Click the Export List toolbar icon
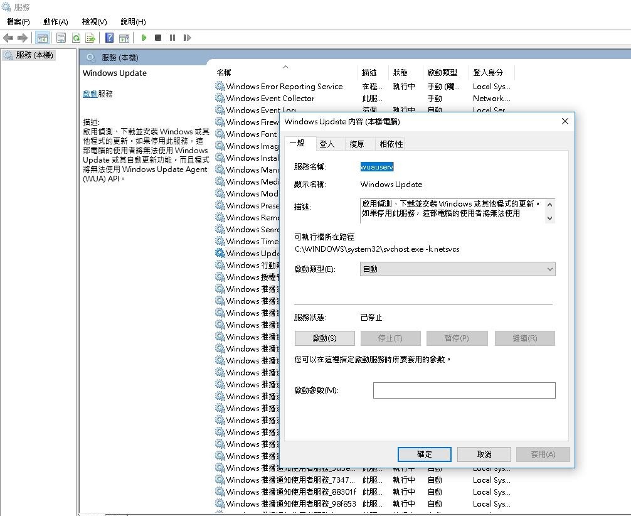 click(90, 38)
